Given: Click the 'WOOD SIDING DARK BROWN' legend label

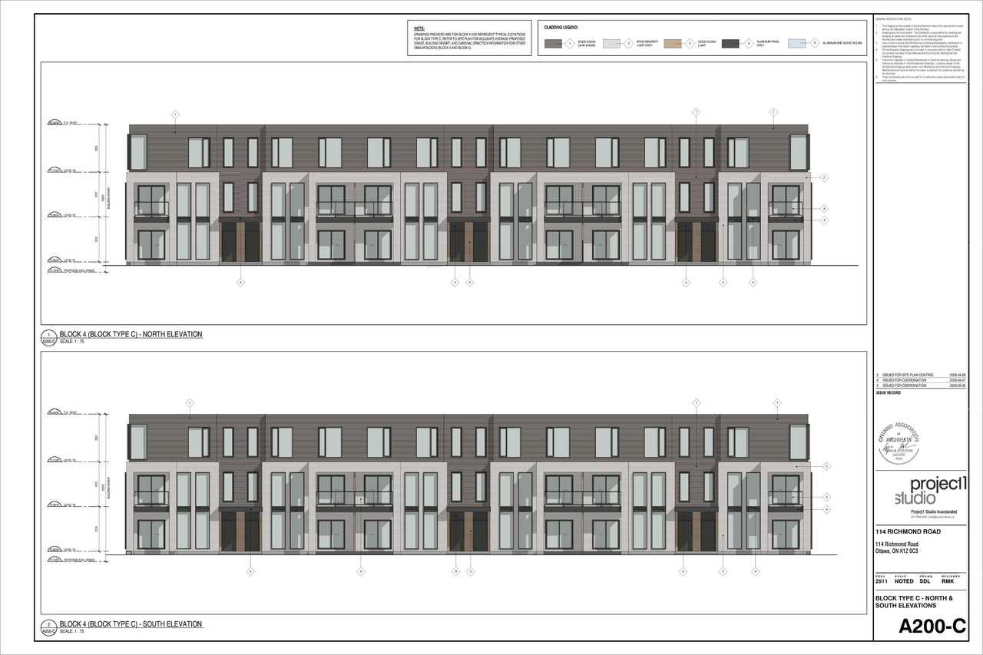Looking at the screenshot, I should click(x=586, y=44).
